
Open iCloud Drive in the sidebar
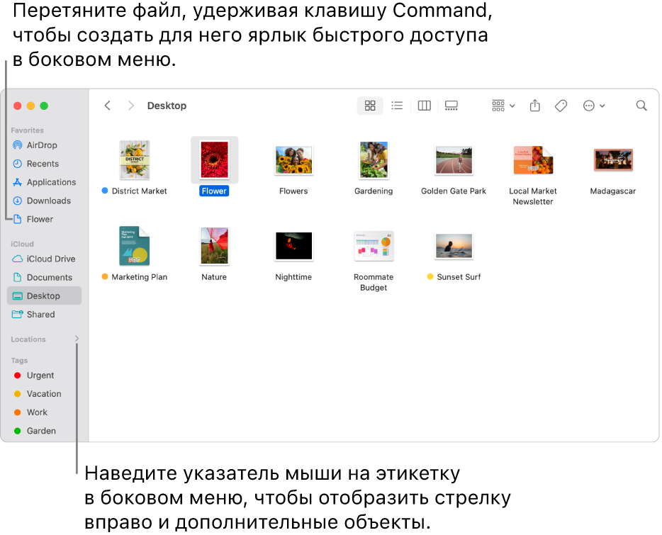tap(44, 259)
